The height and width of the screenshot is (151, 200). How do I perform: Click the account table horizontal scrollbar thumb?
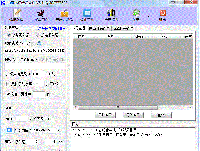click(x=118, y=107)
